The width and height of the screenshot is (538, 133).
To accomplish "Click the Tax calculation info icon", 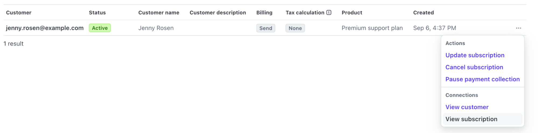I will coord(329,13).
